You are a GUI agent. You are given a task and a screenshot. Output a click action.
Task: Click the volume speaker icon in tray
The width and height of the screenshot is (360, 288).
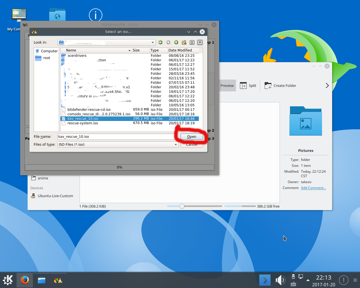point(280,280)
